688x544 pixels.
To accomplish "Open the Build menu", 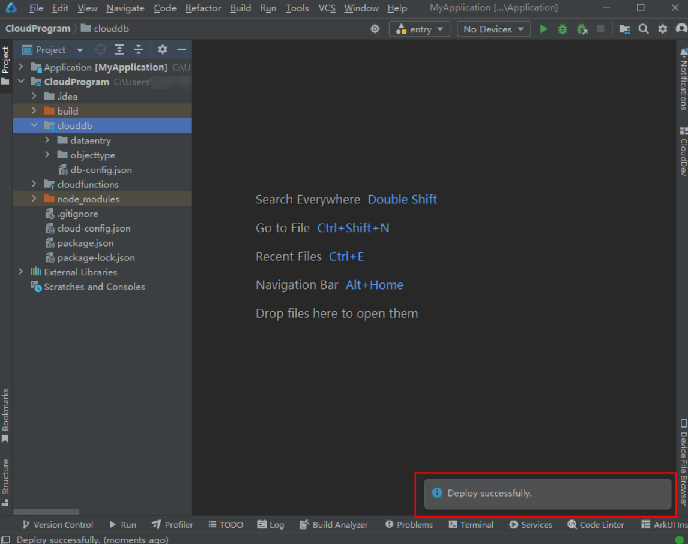I will [240, 8].
